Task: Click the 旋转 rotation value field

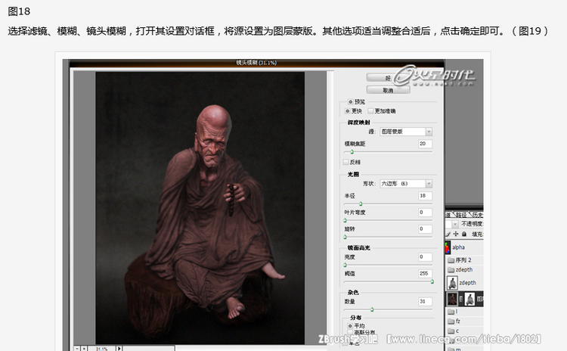Action: click(425, 229)
